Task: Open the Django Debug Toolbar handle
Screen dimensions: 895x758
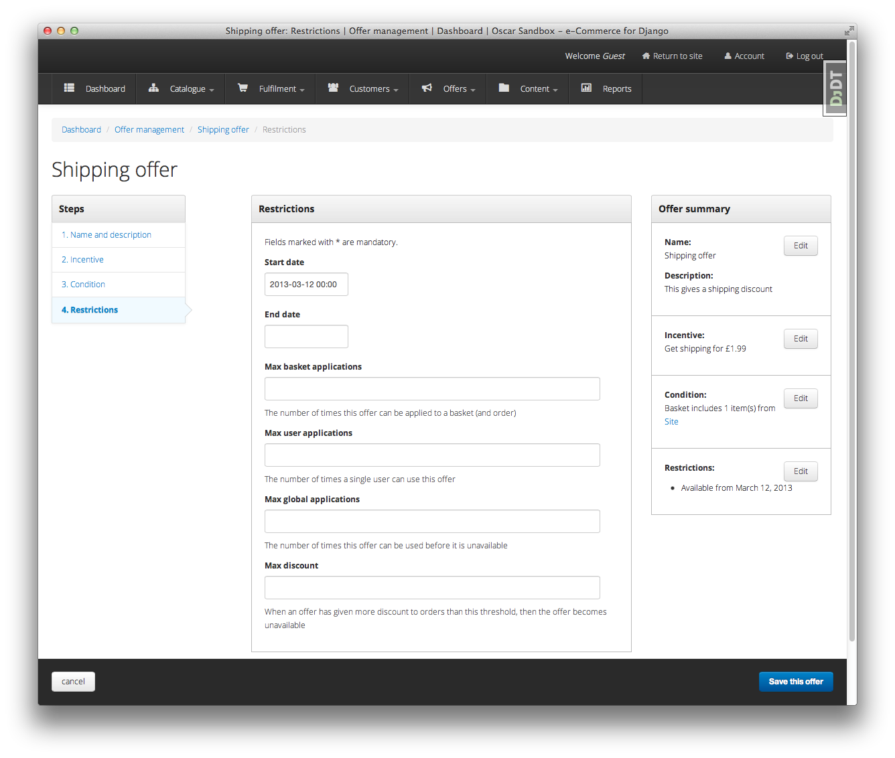Action: coord(835,88)
